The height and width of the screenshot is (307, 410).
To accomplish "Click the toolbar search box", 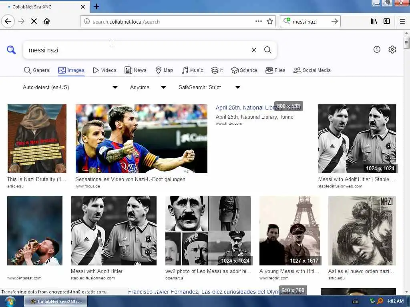I will coord(310,22).
